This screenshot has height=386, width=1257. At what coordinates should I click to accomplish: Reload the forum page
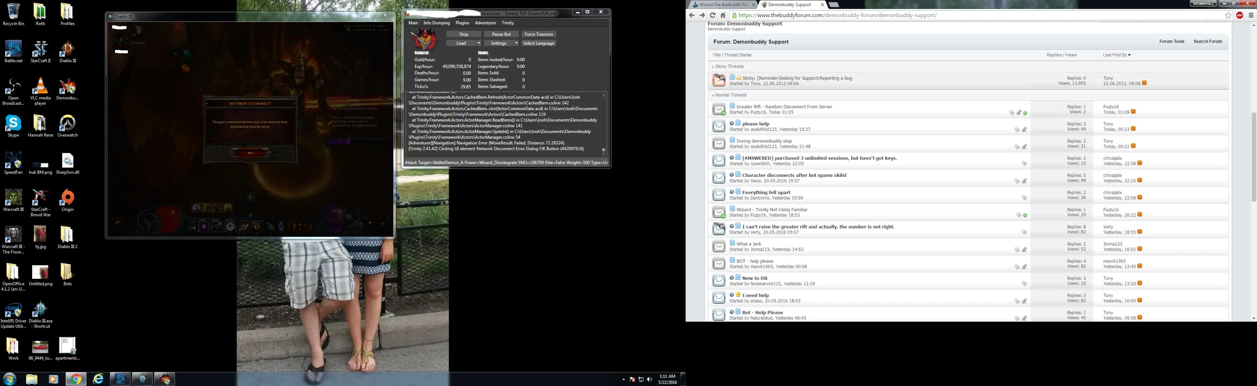tap(712, 15)
